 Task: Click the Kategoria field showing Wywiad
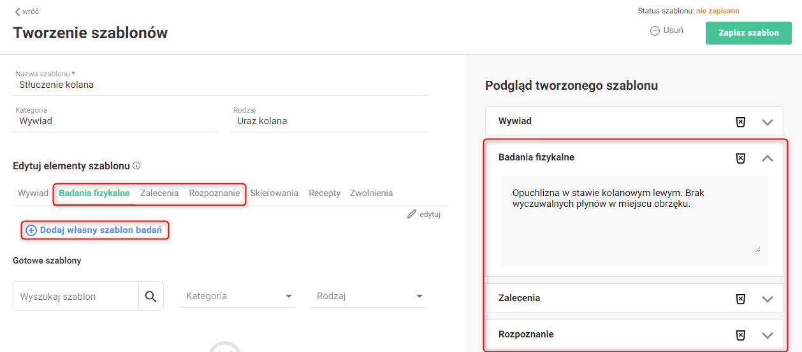(x=115, y=120)
